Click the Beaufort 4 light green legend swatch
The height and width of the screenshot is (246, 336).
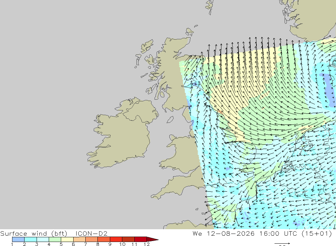click(55, 239)
